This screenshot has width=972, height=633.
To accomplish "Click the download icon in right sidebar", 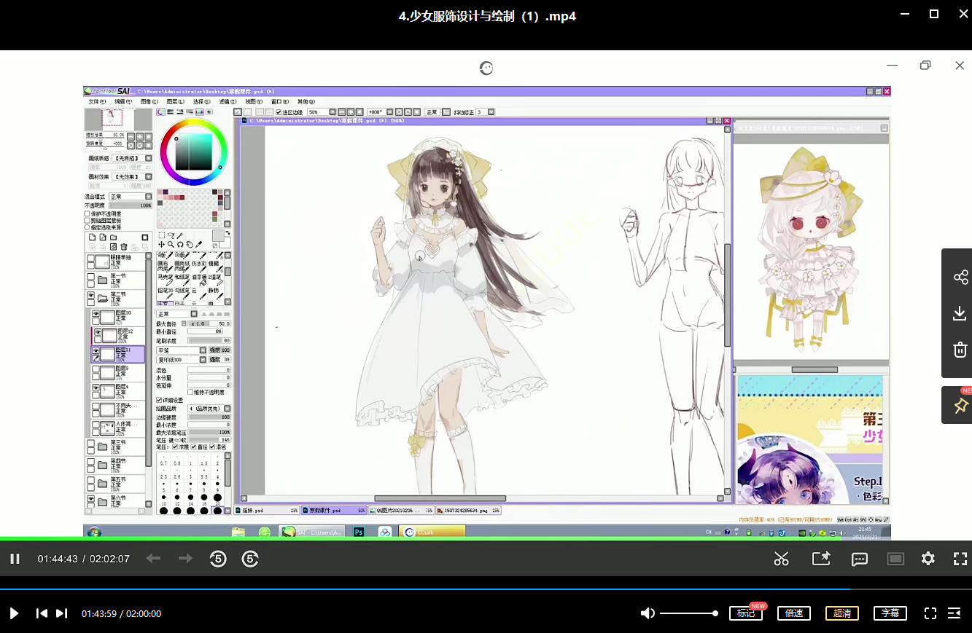I will (x=960, y=313).
